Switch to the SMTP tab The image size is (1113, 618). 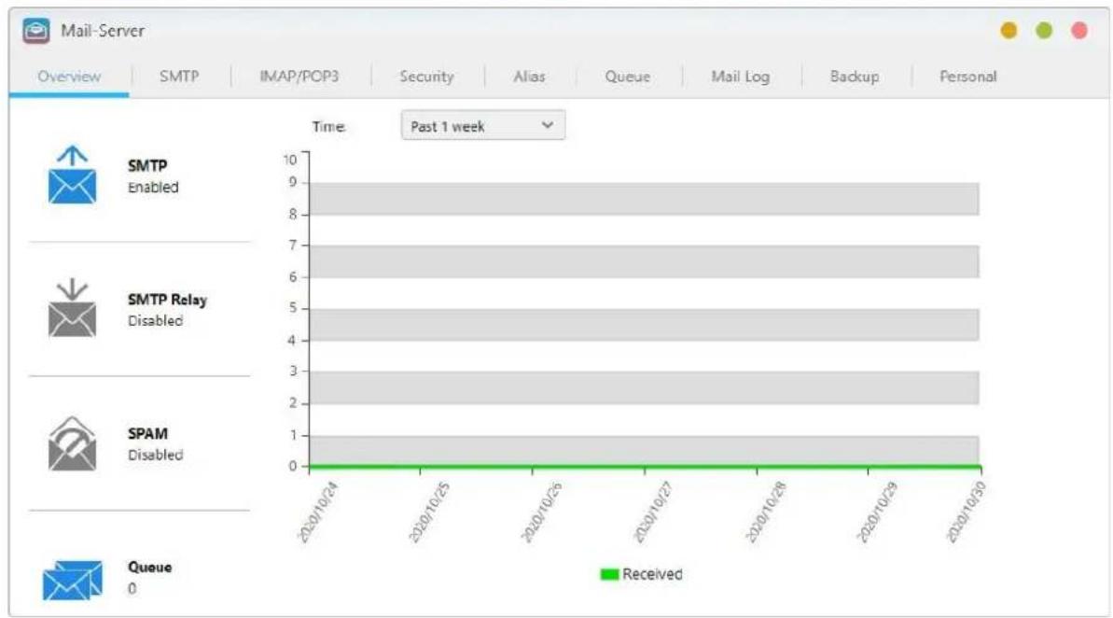[179, 77]
